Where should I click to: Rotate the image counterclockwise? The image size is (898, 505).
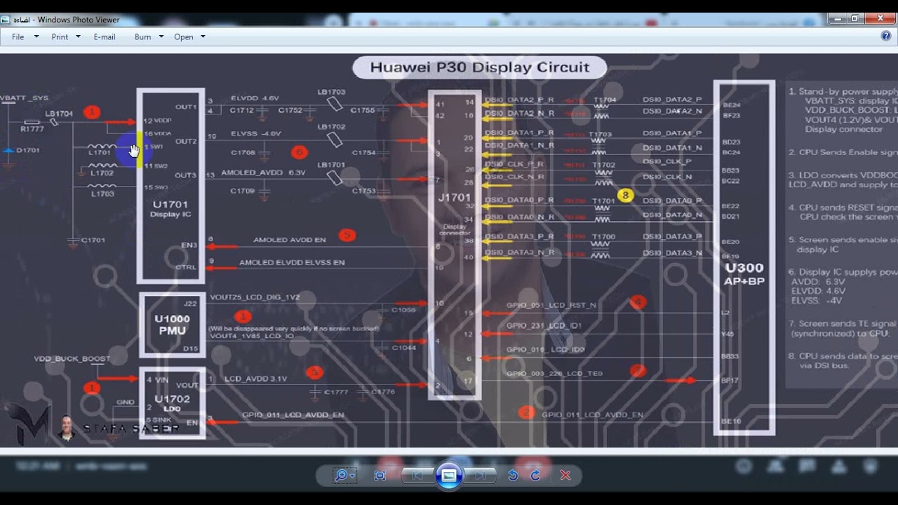[513, 476]
